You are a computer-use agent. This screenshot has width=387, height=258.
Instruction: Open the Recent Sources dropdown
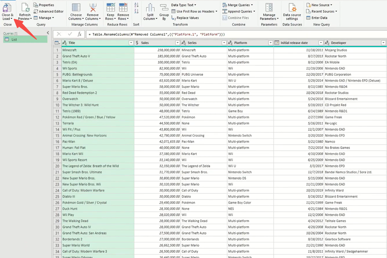(321, 11)
